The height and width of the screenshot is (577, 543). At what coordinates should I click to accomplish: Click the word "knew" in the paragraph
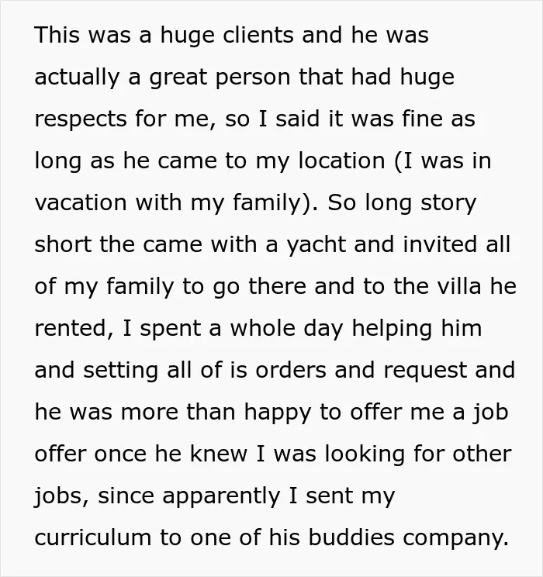pyautogui.click(x=218, y=454)
